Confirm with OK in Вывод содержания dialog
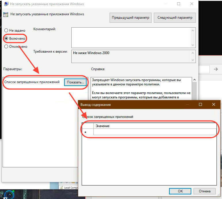Viewport: 222px width, 199px height. (180, 191)
